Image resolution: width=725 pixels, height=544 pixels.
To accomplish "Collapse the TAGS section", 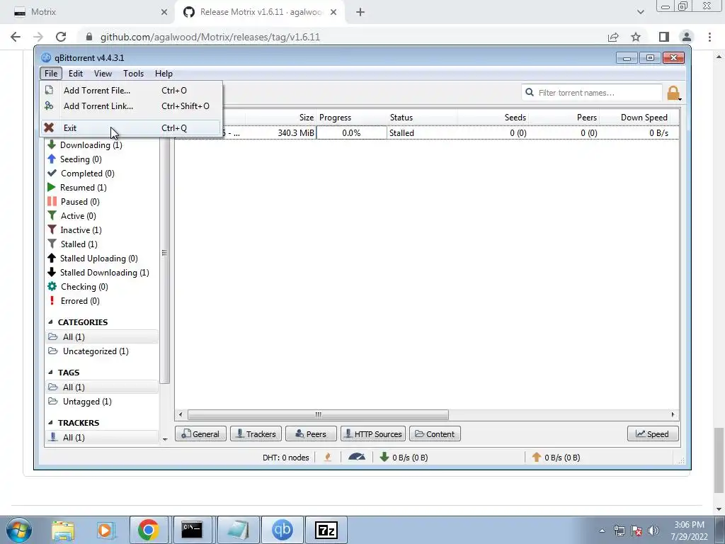I will tap(50, 373).
